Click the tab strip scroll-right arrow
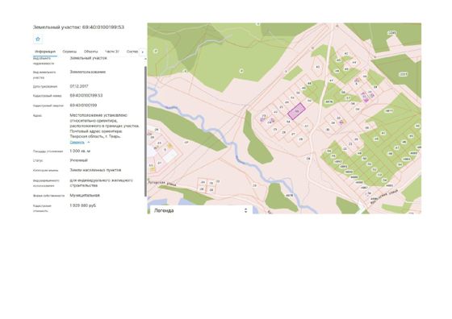Viewport: 452px width, 319px height. point(142,52)
